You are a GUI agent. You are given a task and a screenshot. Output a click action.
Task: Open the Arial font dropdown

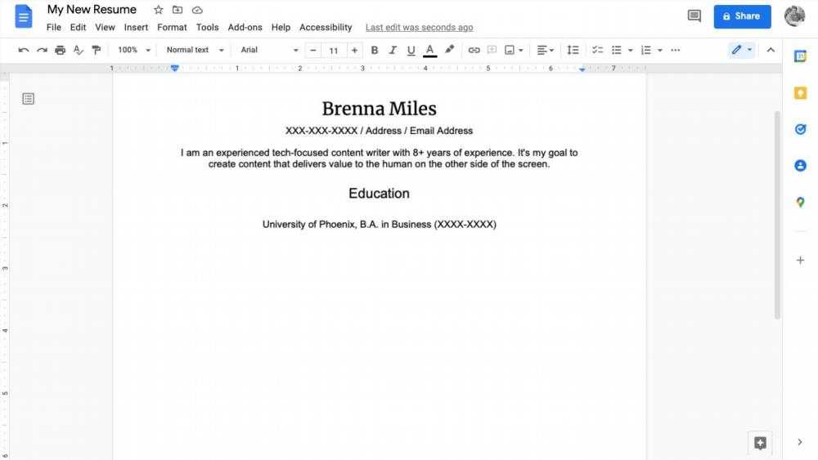(x=269, y=50)
